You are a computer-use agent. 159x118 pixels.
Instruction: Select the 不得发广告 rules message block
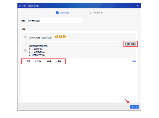[x=79, y=50]
